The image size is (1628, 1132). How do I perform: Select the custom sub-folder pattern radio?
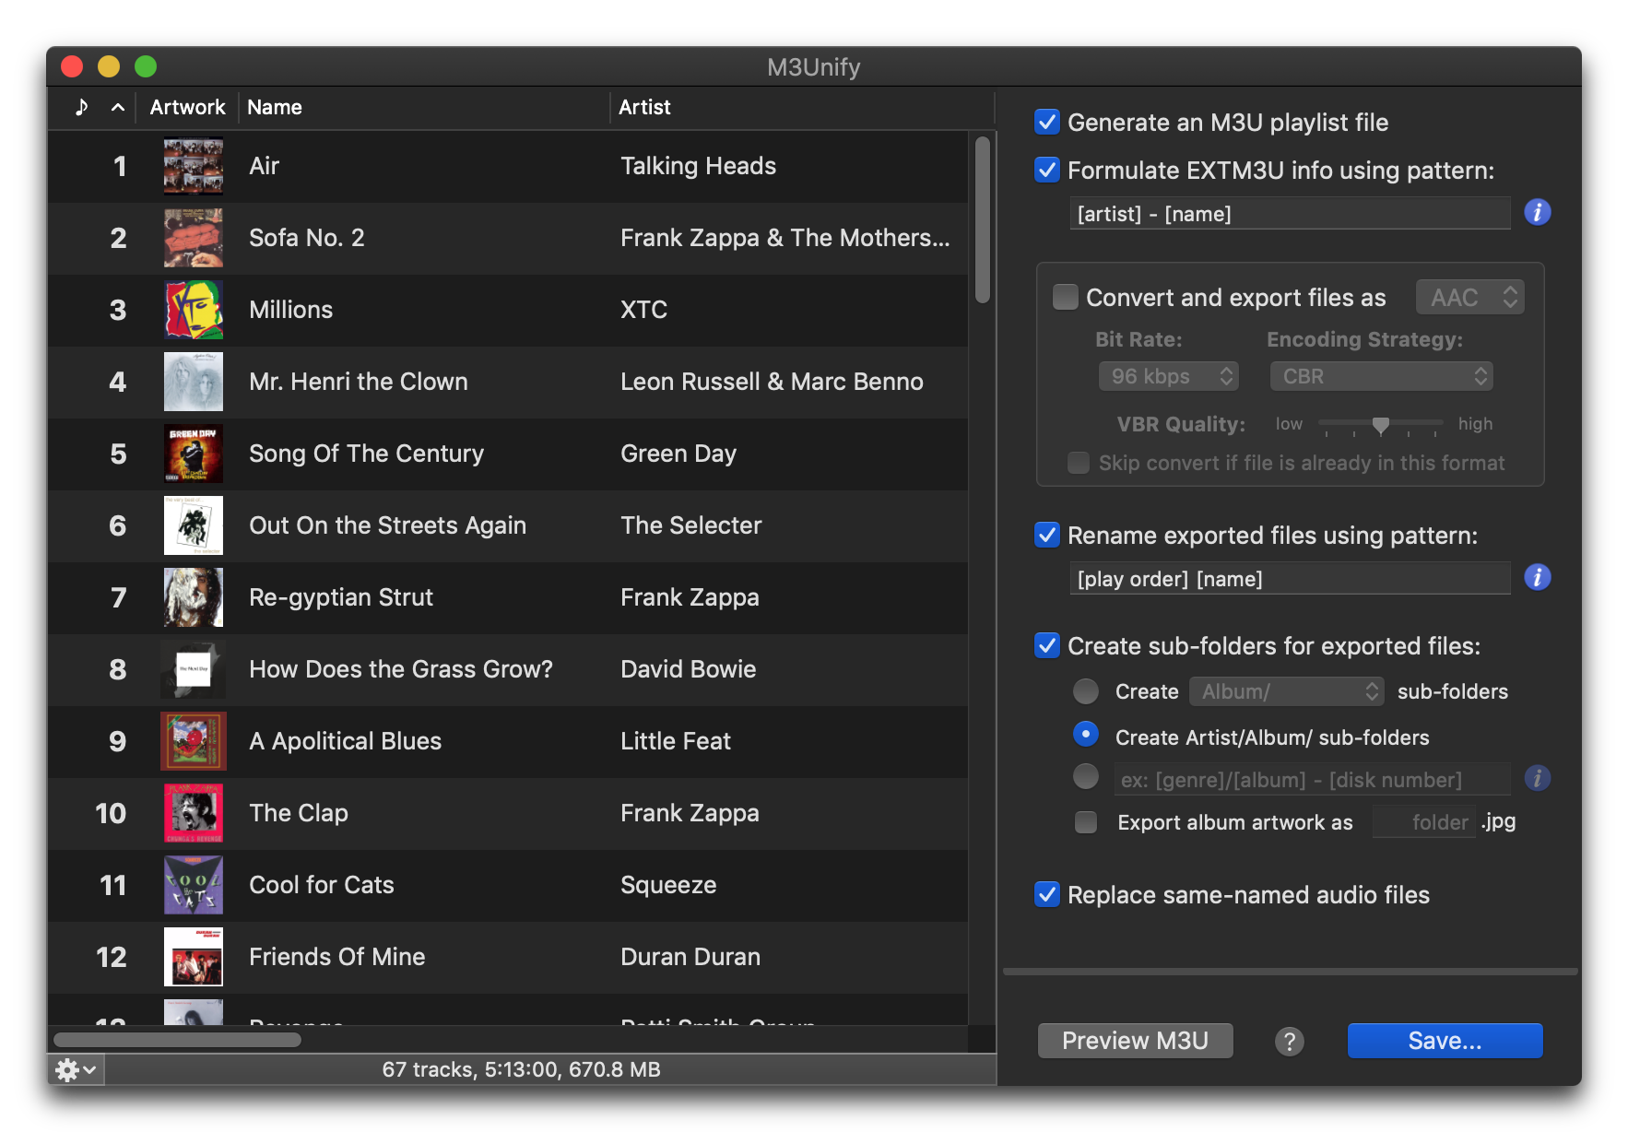pyautogui.click(x=1086, y=777)
